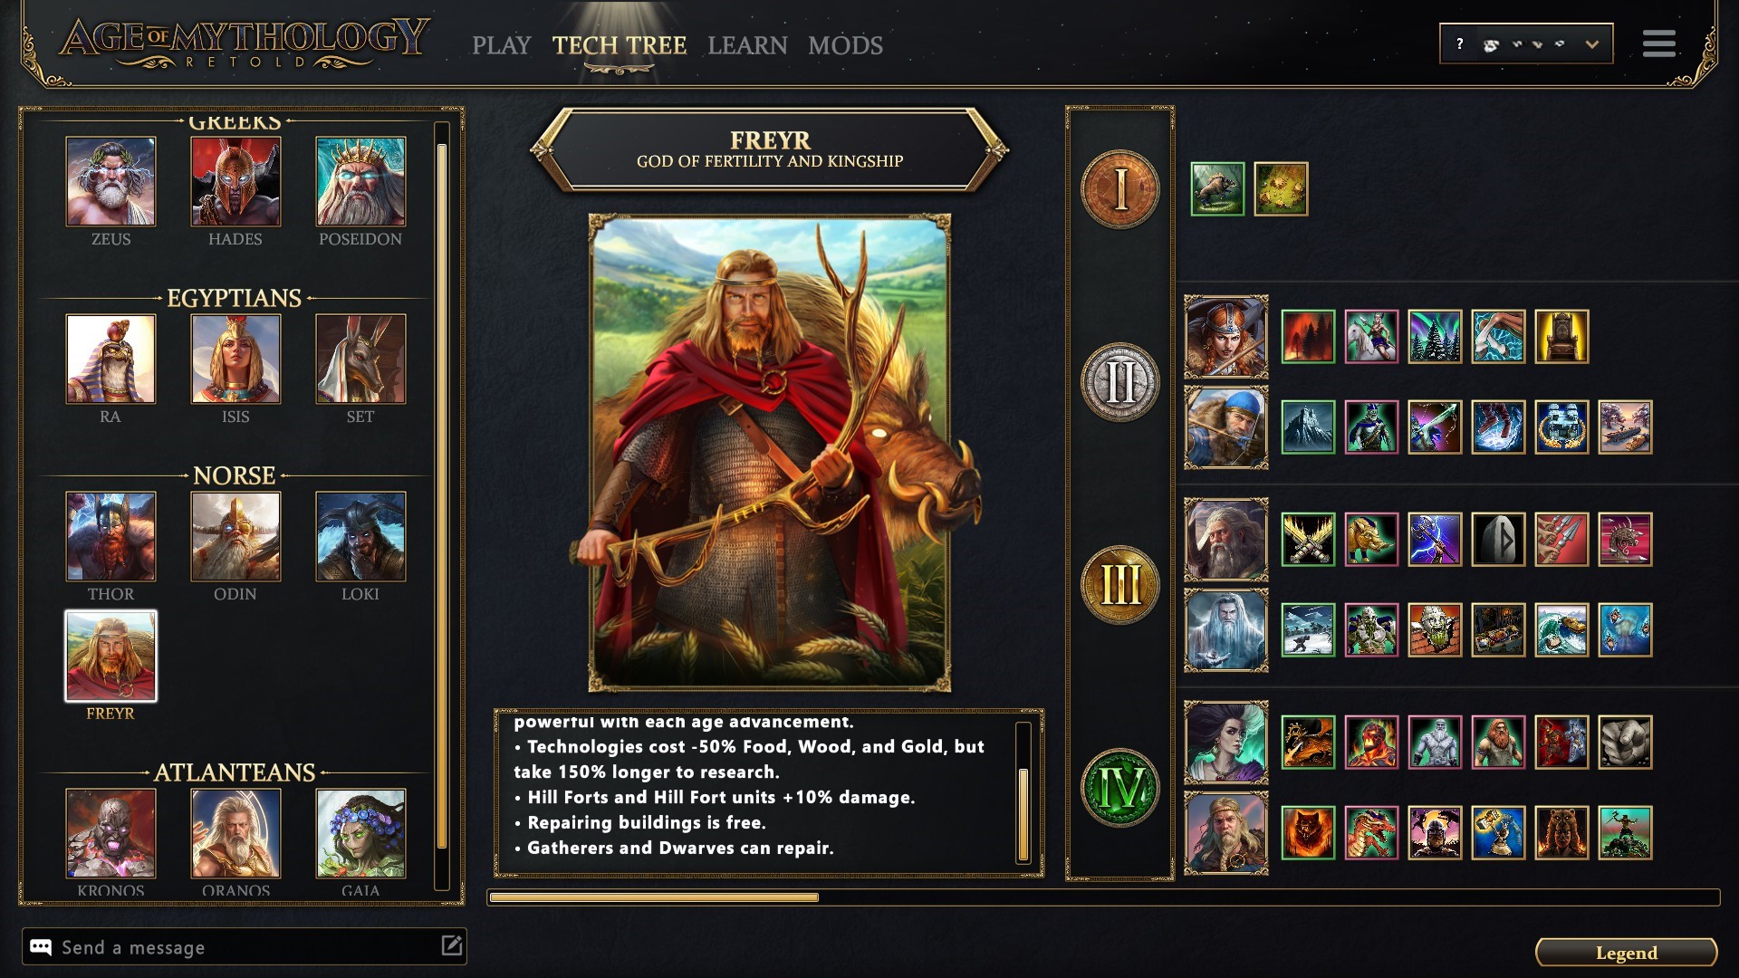Screen dimensions: 1739x978
Task: Click the red dragon myth unit icon
Action: coord(1371,832)
